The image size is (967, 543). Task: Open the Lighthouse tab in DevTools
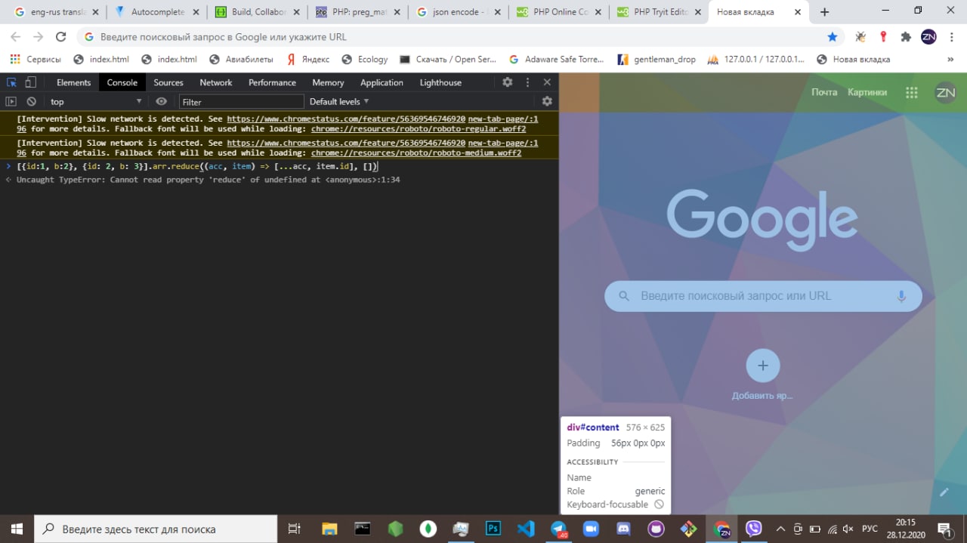440,82
